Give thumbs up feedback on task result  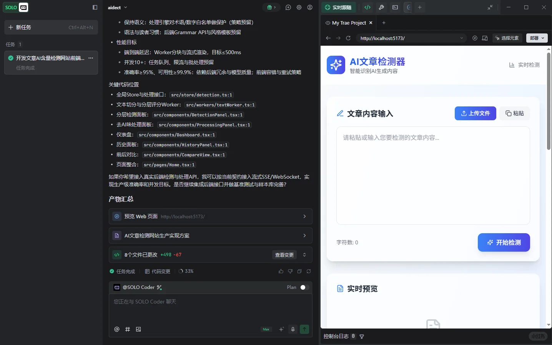click(281, 271)
